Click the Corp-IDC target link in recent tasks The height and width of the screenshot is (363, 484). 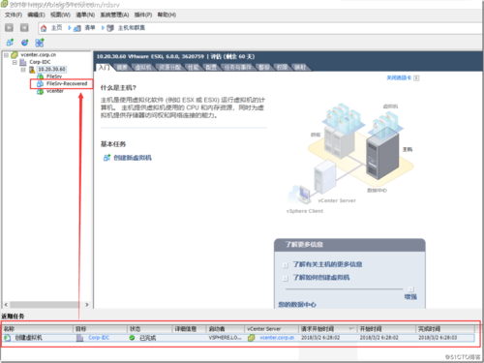[99, 338]
